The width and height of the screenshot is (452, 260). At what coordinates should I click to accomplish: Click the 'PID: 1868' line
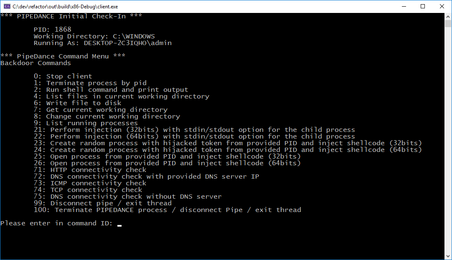click(52, 30)
